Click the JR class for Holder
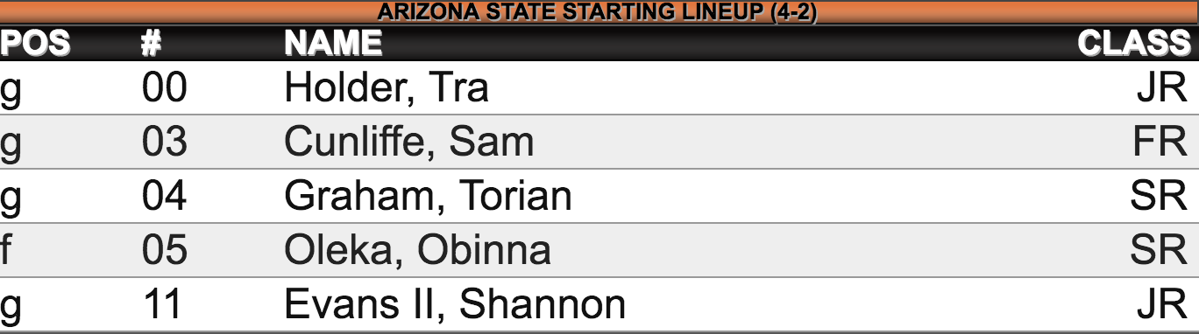The height and width of the screenshot is (334, 1199). 1163,88
